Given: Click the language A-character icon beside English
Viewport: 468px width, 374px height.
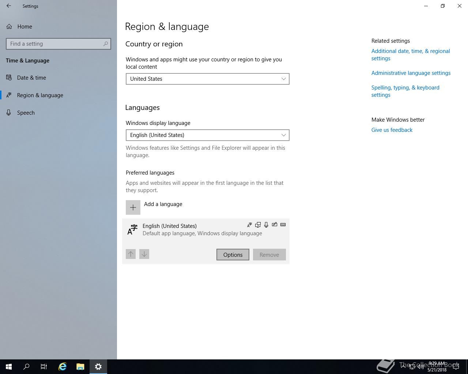Looking at the screenshot, I should click(132, 230).
